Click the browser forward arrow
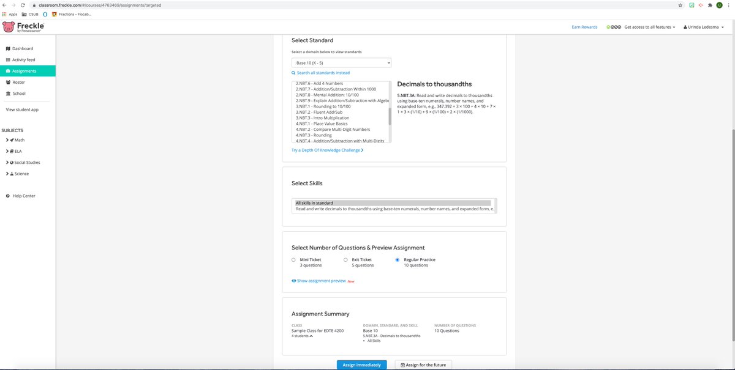Screen dimensions: 735x370 click(x=13, y=5)
